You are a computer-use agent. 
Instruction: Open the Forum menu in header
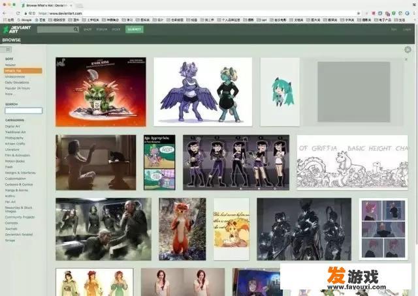coord(102,29)
